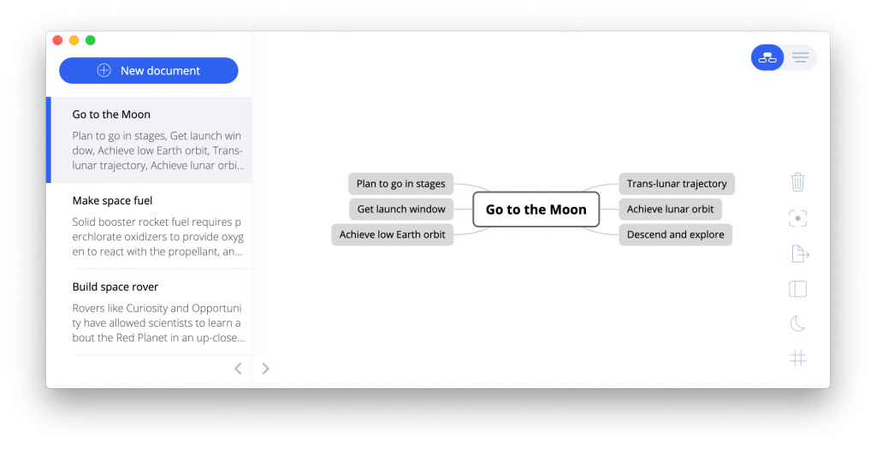
Task: Switch to outline list view
Action: pos(801,57)
